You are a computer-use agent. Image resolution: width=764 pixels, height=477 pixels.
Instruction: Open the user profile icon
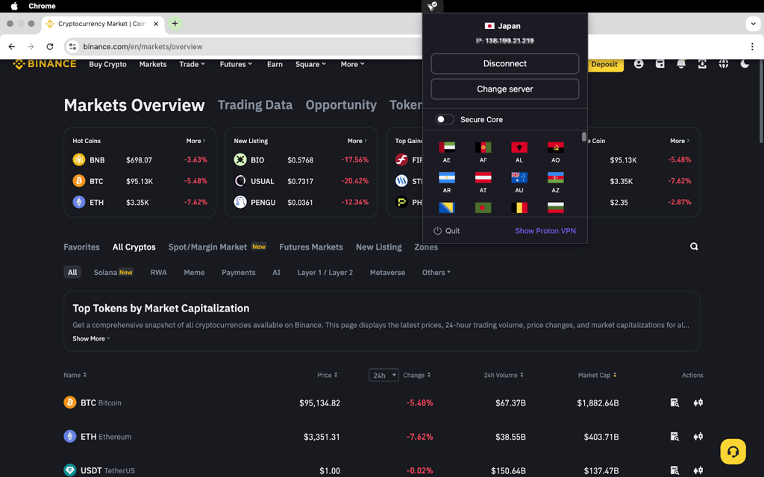[x=639, y=64]
